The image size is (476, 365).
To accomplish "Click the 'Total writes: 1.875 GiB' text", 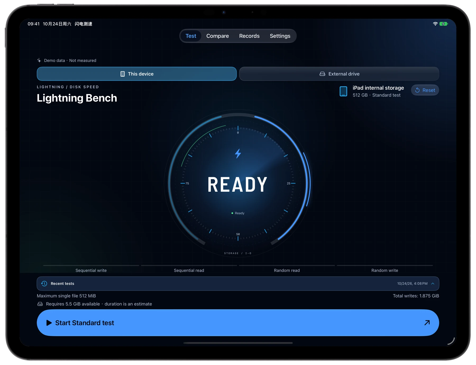I will [x=416, y=296].
